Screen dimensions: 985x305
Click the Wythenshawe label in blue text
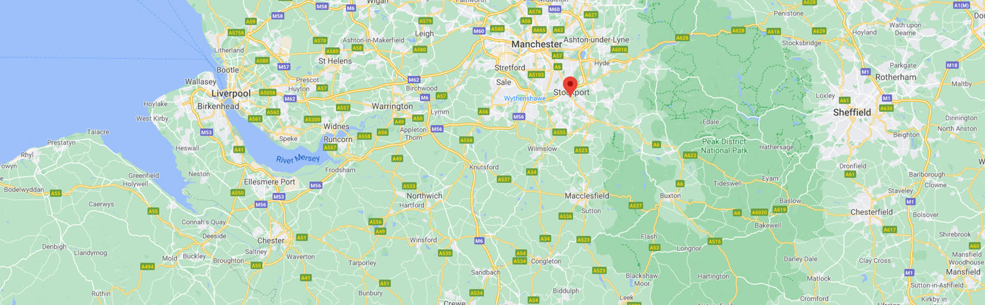tap(525, 98)
